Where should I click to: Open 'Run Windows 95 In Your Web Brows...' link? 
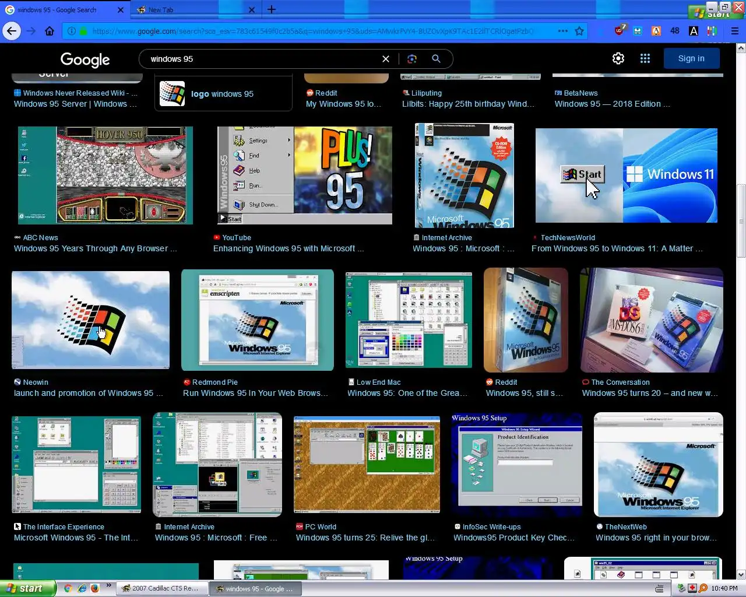pos(255,393)
